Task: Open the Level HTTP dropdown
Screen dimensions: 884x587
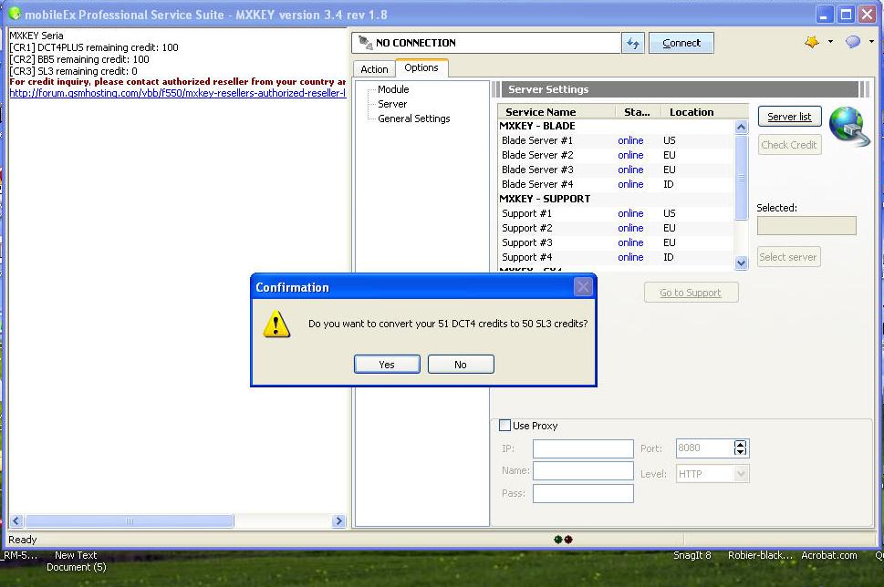Action: pyautogui.click(x=742, y=474)
